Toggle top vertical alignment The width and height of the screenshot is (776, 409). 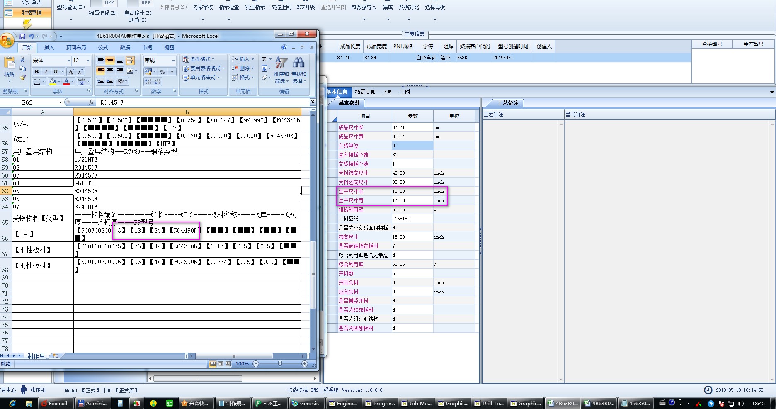101,61
